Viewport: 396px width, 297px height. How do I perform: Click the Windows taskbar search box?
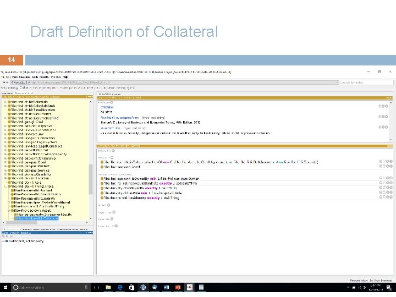point(50,288)
